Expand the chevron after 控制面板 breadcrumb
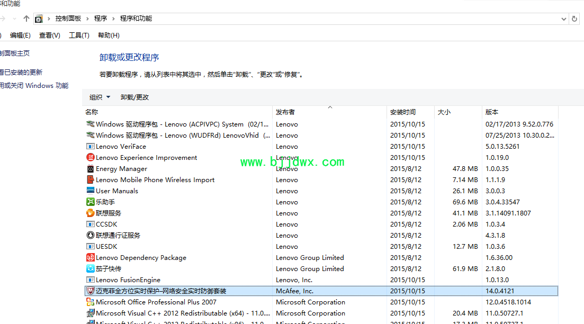 tap(88, 19)
